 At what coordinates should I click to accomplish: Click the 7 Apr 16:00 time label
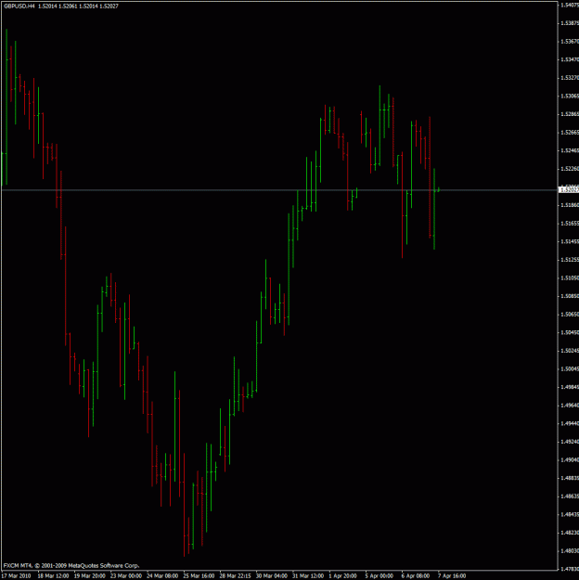(x=452, y=576)
